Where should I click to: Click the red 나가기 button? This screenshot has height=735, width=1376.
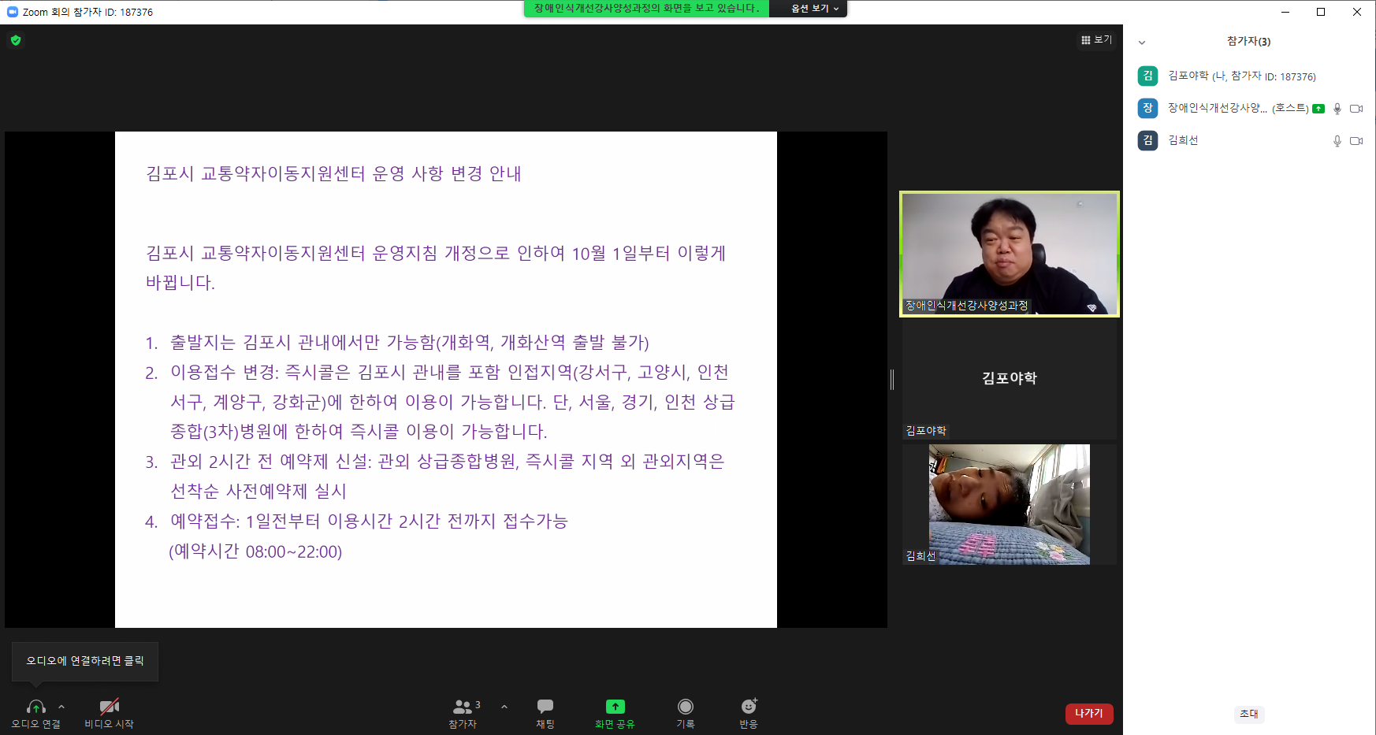point(1089,713)
